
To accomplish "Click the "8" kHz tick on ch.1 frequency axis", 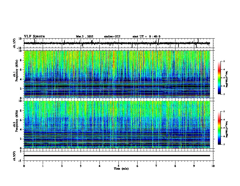I will click(x=21, y=60).
